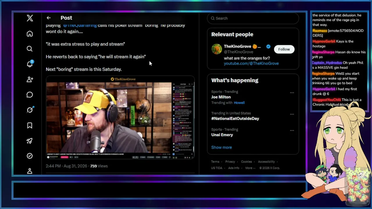This screenshot has height=209, width=372.
Task: Open the youtube.com/@TheKinoGrove link
Action: [251, 63]
